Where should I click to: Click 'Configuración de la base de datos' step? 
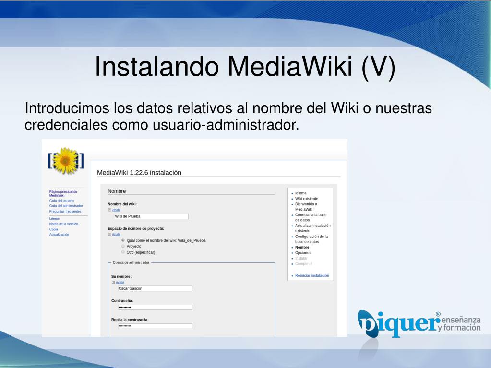pos(311,239)
